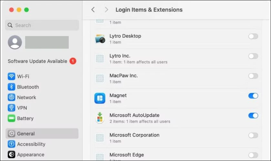Click the grey user name placeholder
Image resolution: width=271 pixels, height=161 pixels.
click(x=47, y=42)
